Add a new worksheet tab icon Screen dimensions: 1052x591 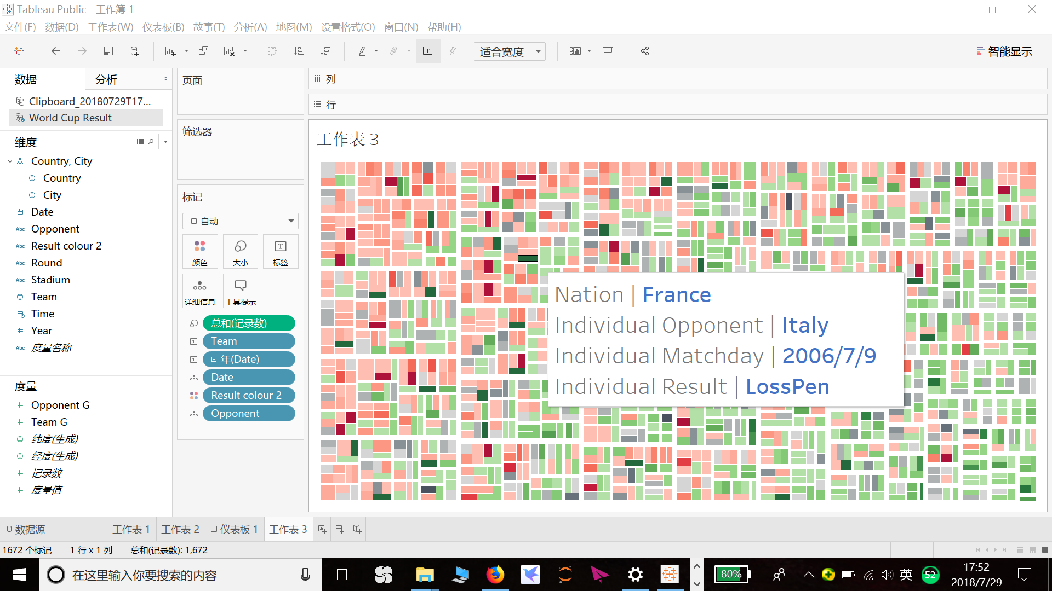[322, 530]
